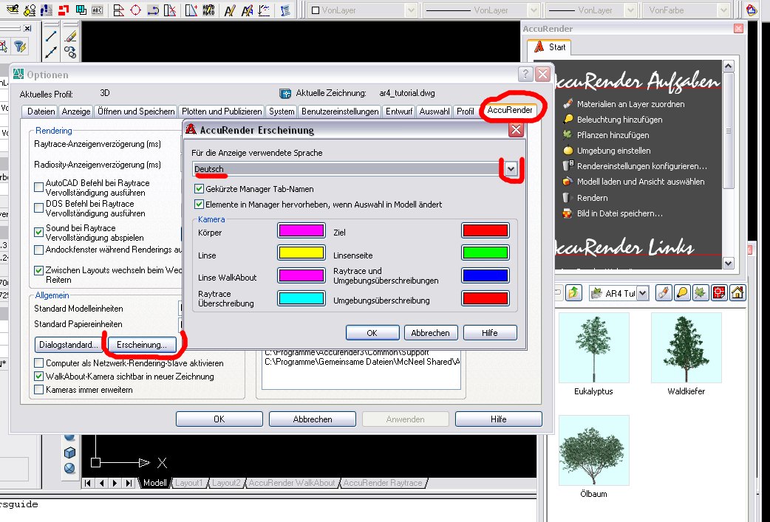Click the house home icon in library
This screenshot has width=770, height=522.
[x=737, y=293]
